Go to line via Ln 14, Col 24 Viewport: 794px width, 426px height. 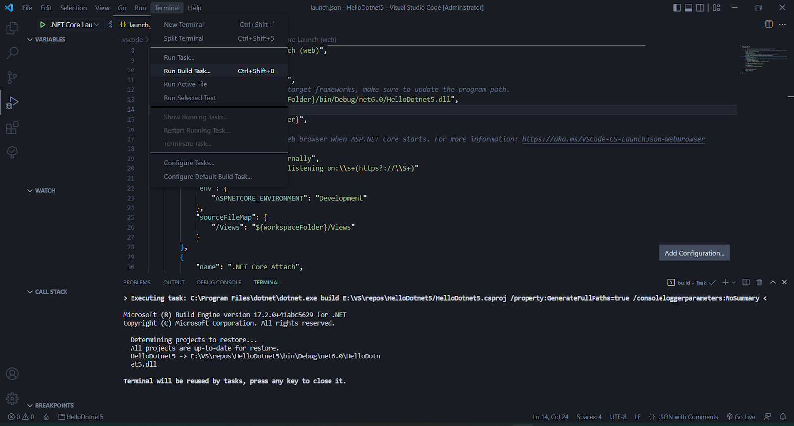point(551,417)
